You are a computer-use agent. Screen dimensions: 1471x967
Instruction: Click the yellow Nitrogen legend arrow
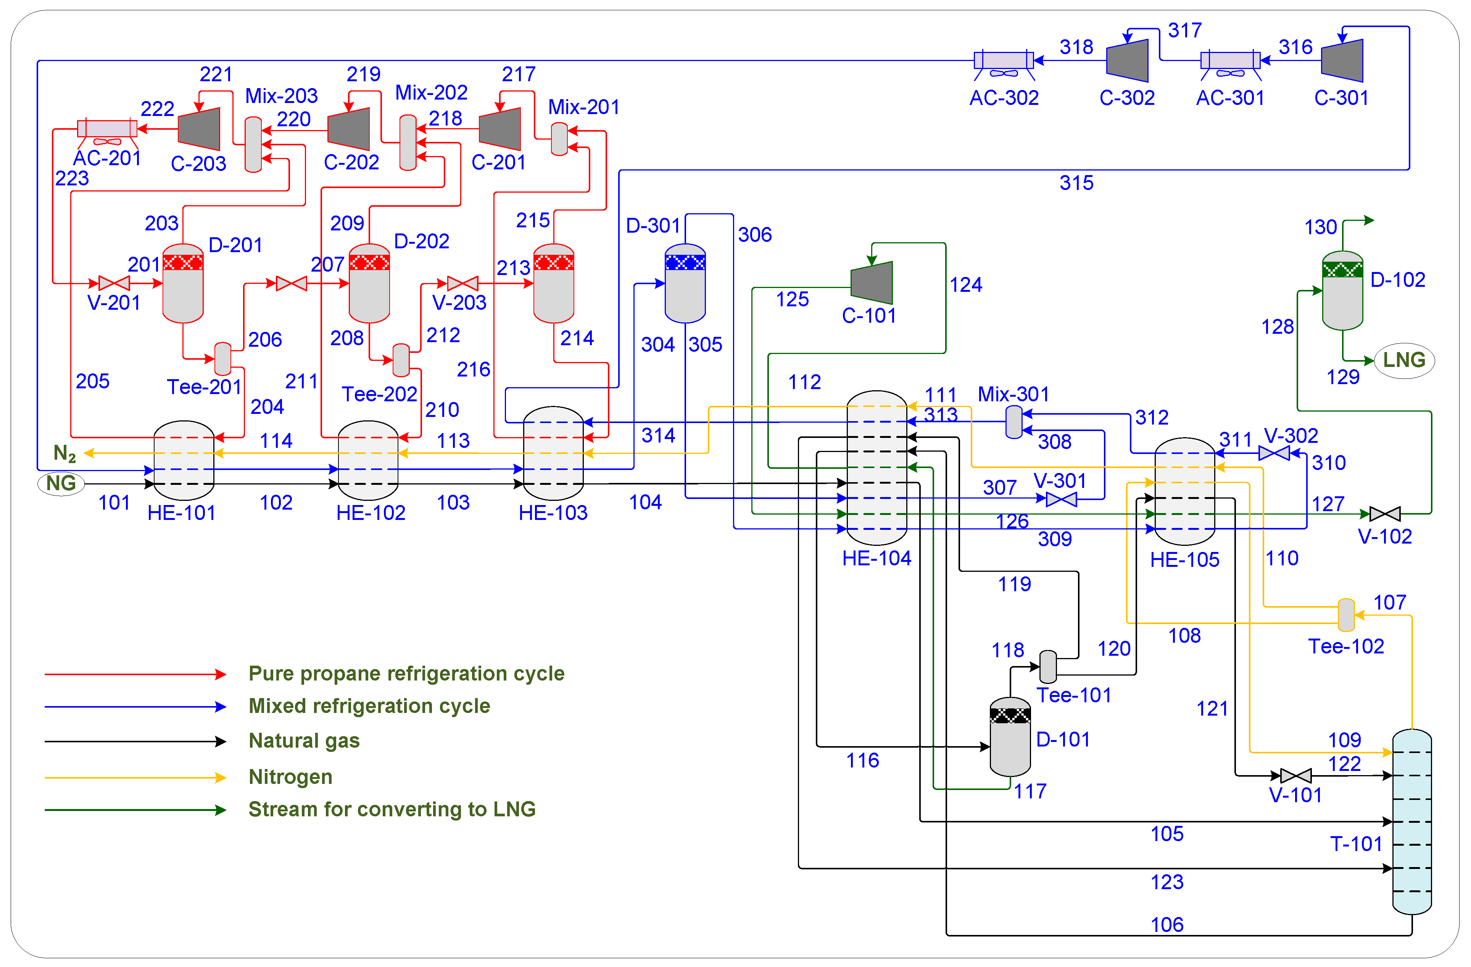pyautogui.click(x=135, y=777)
